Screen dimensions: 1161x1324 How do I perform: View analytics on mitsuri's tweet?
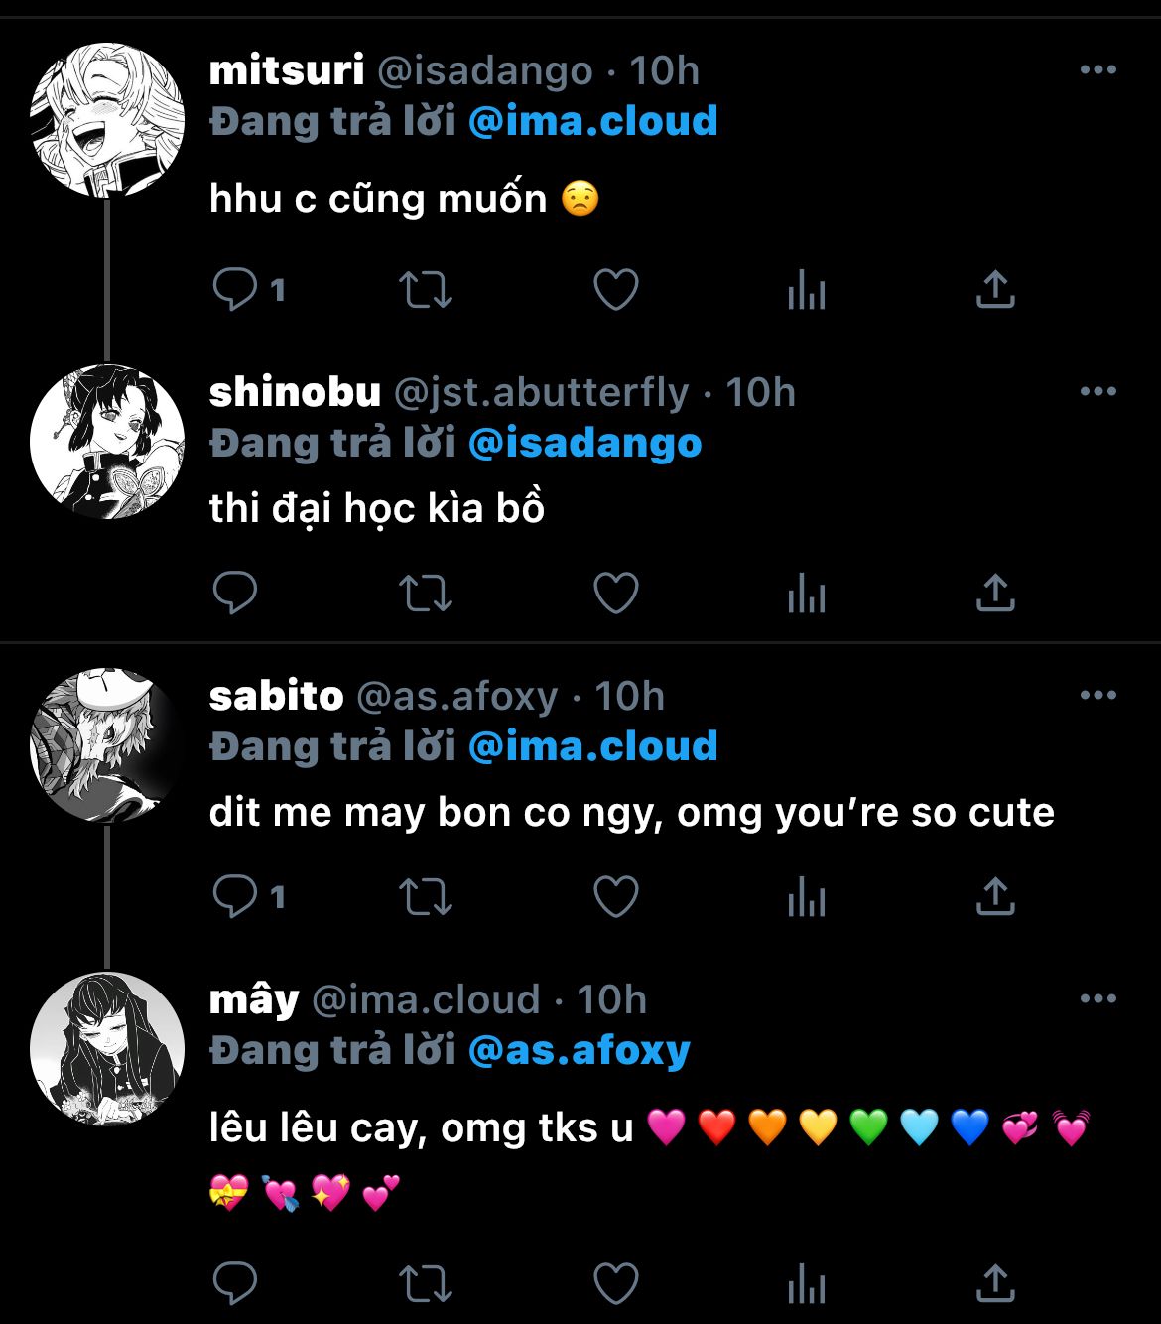[806, 291]
